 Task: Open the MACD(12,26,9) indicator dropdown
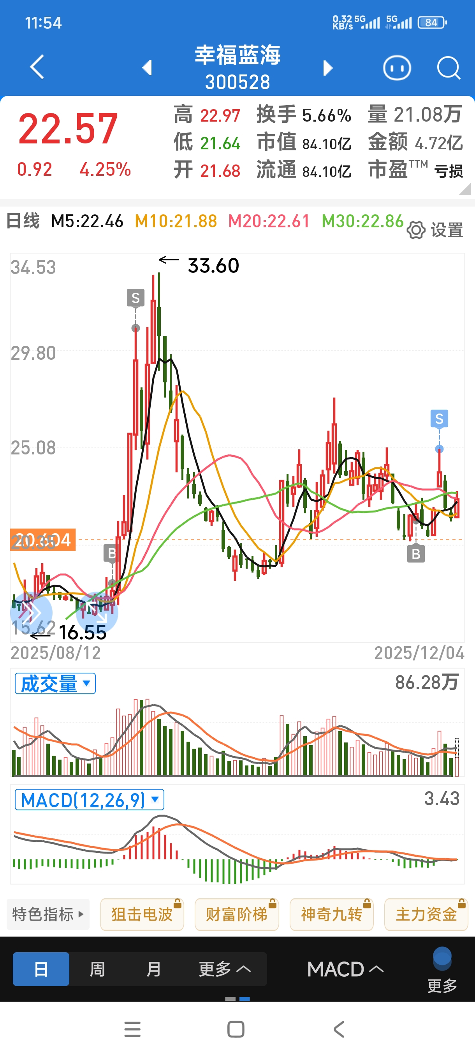pyautogui.click(x=89, y=800)
